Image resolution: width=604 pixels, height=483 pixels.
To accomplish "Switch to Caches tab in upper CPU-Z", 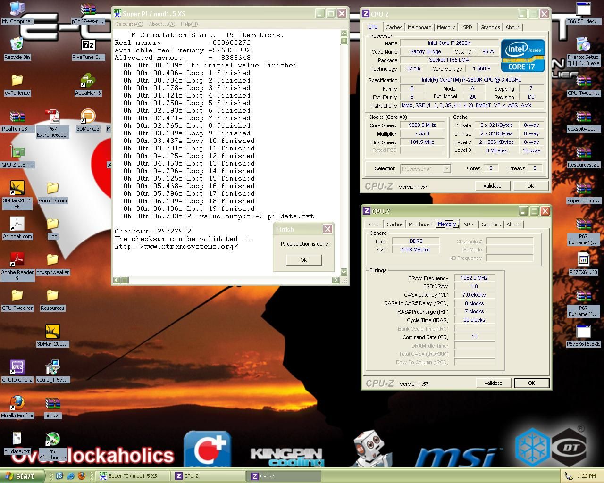I will (394, 27).
